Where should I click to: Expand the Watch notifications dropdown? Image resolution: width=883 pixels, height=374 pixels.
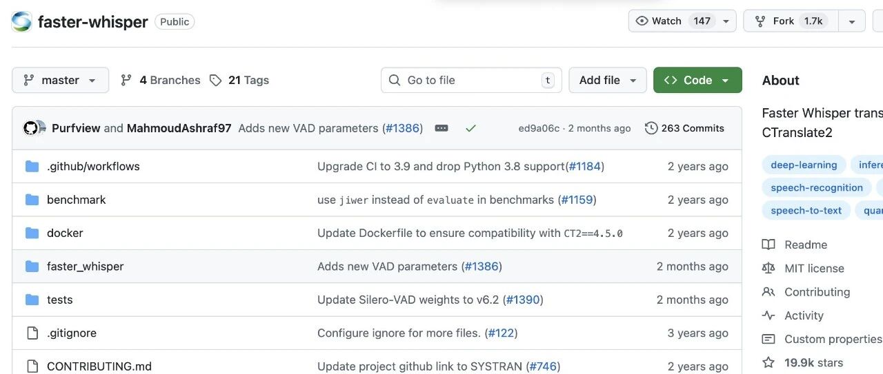pos(726,21)
